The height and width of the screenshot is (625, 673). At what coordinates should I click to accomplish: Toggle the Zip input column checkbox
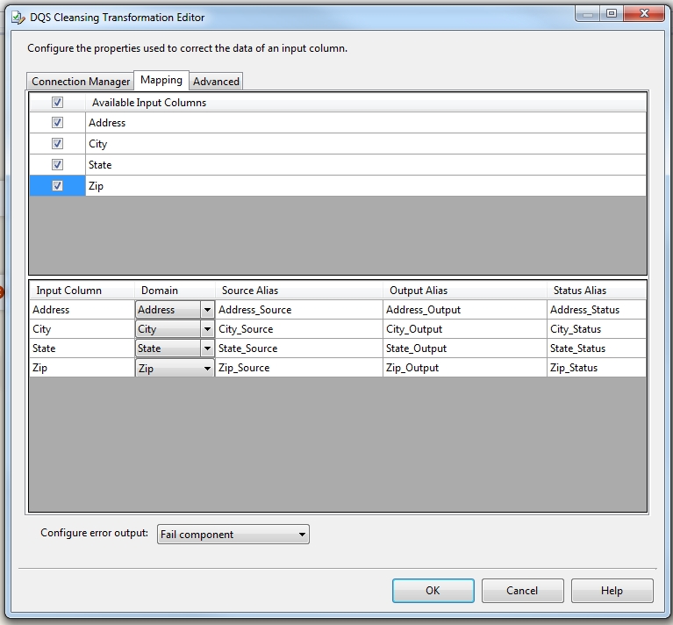58,186
